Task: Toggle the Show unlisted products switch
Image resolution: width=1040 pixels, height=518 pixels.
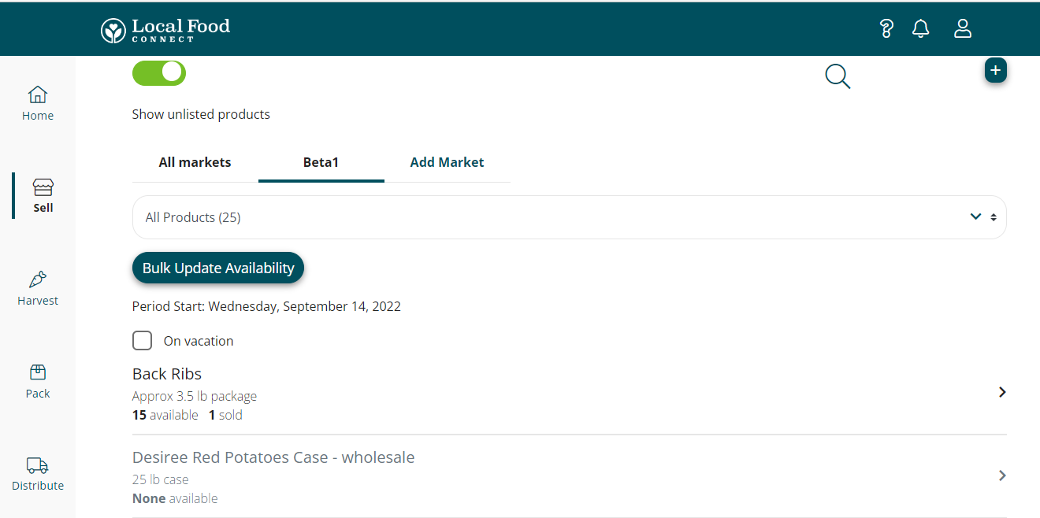Action: click(158, 72)
